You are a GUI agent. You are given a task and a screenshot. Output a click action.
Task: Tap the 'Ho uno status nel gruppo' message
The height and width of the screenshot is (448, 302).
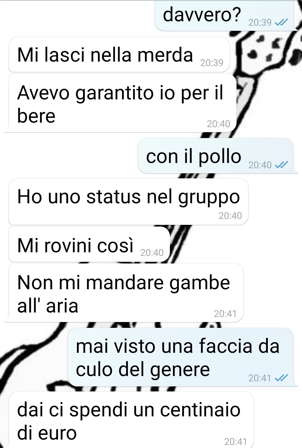click(x=128, y=202)
